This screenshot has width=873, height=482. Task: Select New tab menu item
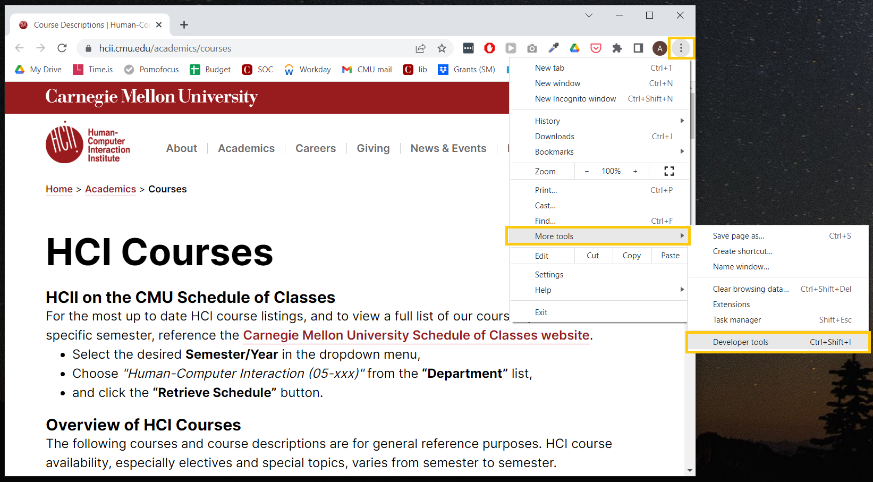(599, 68)
